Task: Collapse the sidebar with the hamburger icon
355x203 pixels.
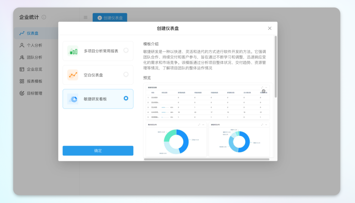Action: (85, 17)
